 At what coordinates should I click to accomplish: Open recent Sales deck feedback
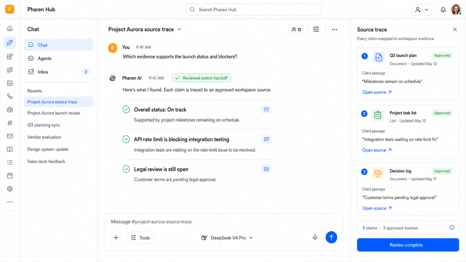[46, 161]
